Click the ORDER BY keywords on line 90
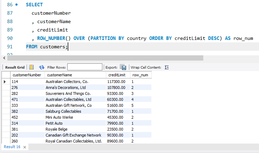The width and height of the screenshot is (259, 153). point(161,38)
